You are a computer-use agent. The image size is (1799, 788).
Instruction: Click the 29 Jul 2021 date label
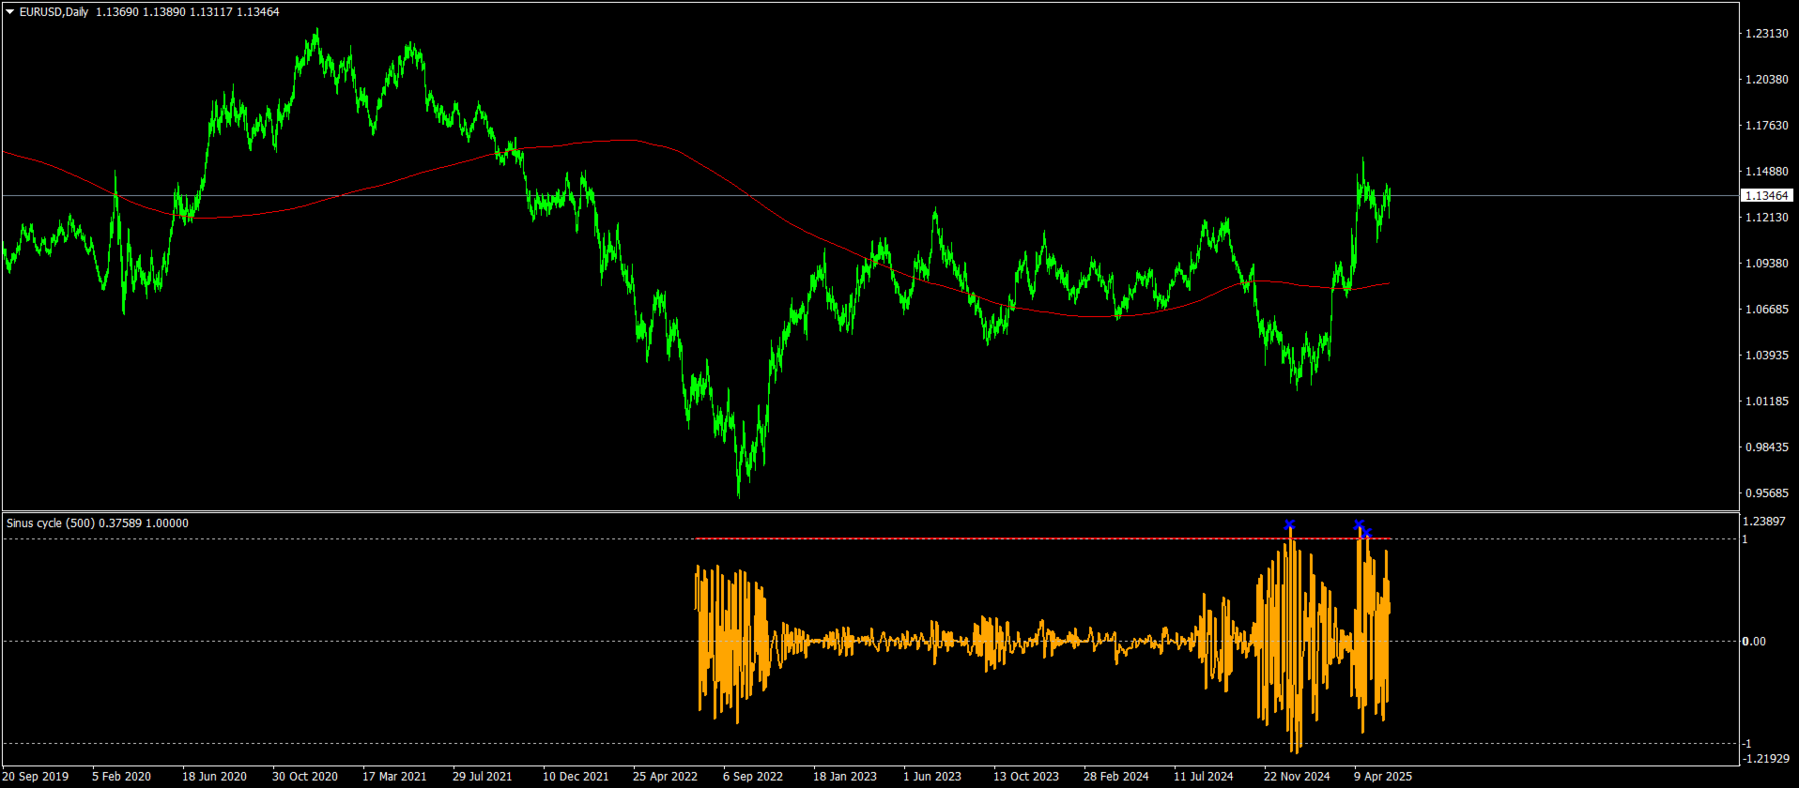tap(483, 777)
